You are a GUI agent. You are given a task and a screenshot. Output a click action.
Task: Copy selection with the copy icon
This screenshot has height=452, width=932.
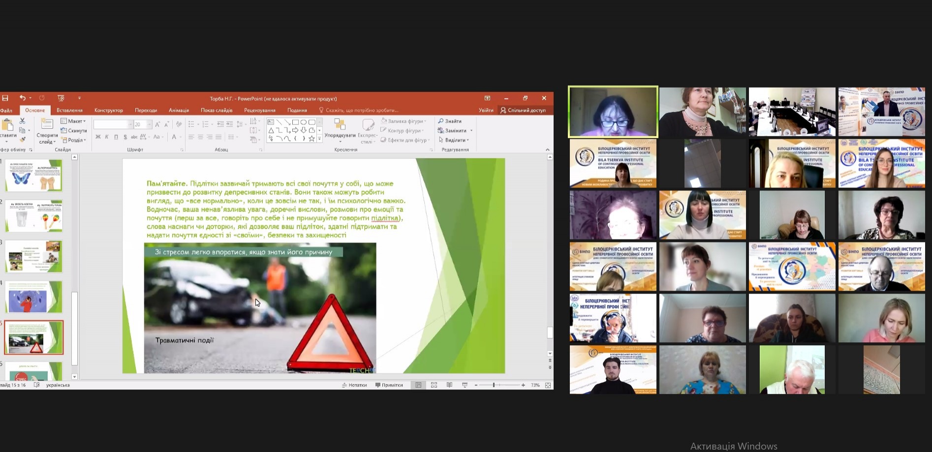(x=22, y=130)
